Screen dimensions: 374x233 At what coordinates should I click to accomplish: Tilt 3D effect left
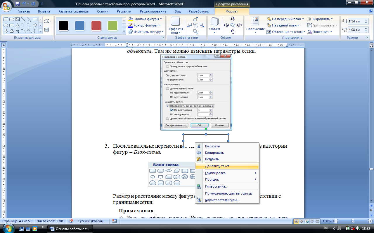tap(226, 25)
